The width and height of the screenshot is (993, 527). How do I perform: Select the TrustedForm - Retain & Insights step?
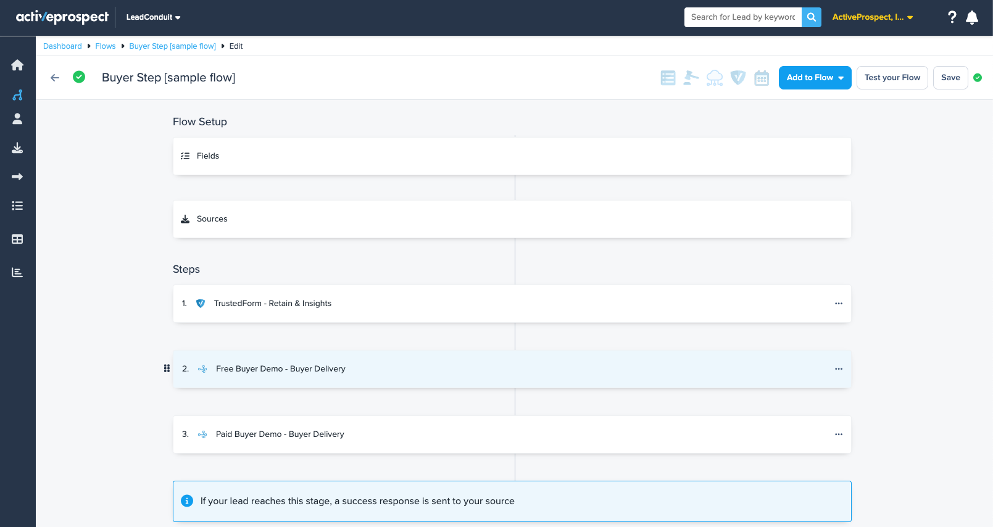pyautogui.click(x=512, y=304)
